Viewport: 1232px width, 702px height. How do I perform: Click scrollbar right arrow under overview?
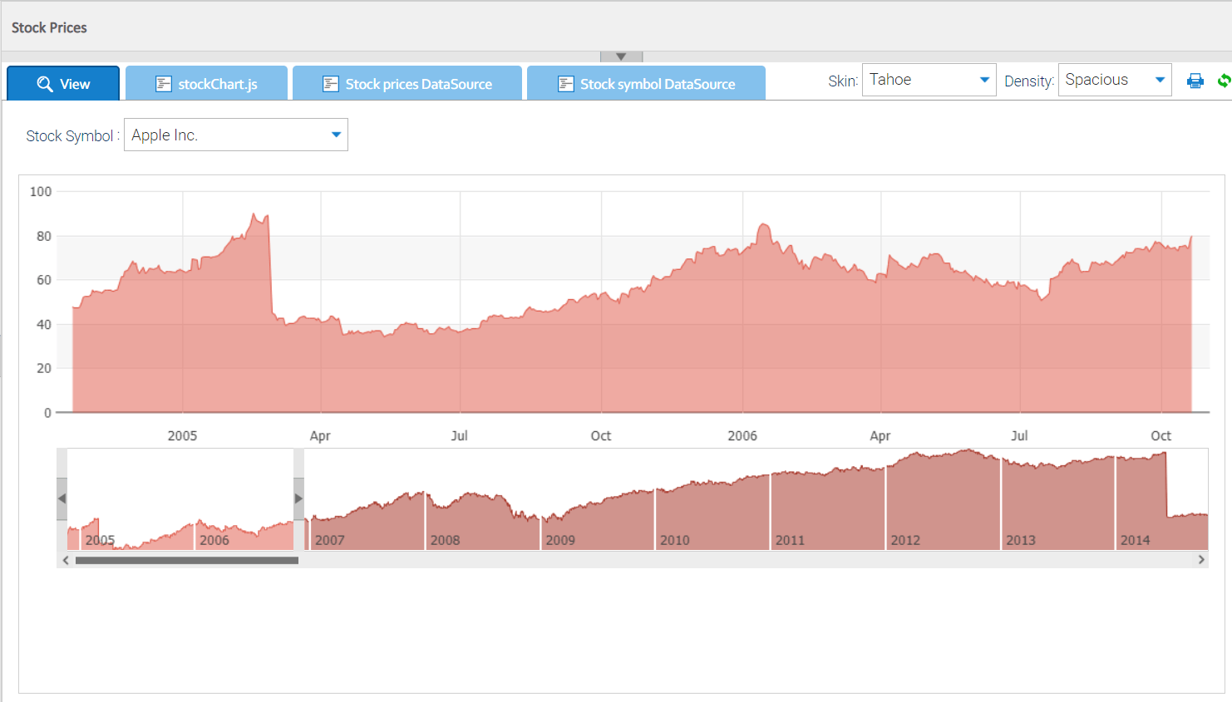1201,560
